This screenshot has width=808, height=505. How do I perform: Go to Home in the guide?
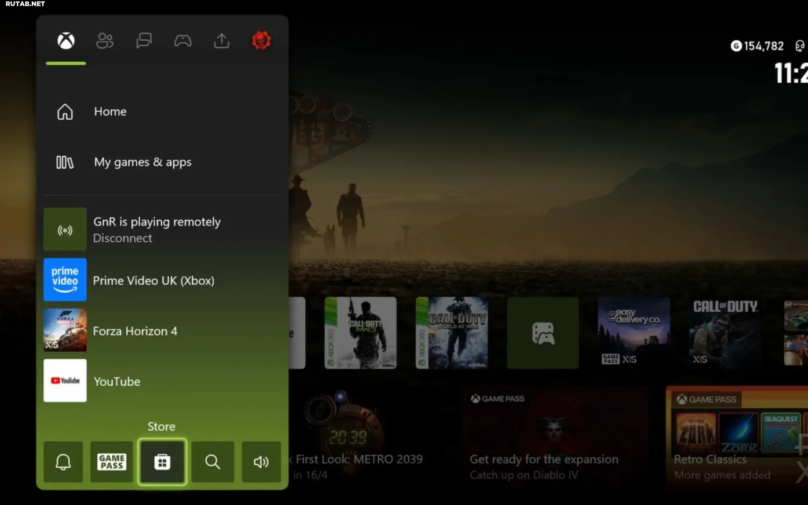click(110, 112)
